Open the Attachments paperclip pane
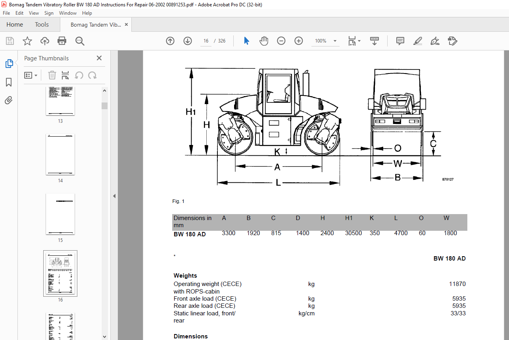Viewport: 509px width, 340px height. (9, 100)
